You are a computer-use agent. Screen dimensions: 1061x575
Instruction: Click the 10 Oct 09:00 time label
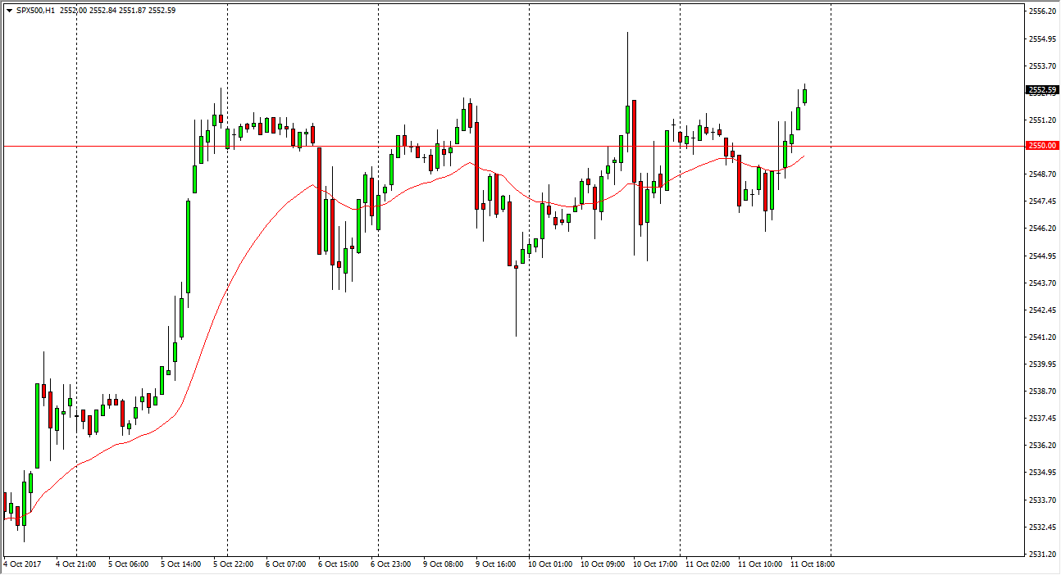603,564
